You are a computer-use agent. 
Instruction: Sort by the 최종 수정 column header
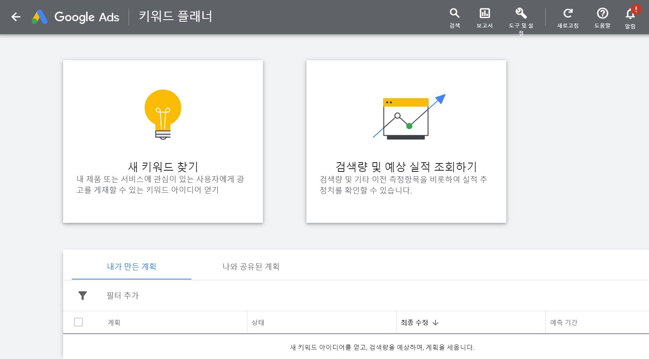(x=414, y=322)
